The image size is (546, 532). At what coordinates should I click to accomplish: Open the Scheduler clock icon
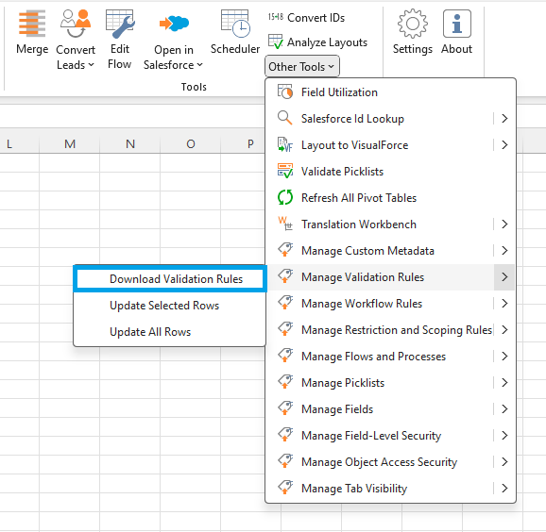tap(235, 24)
